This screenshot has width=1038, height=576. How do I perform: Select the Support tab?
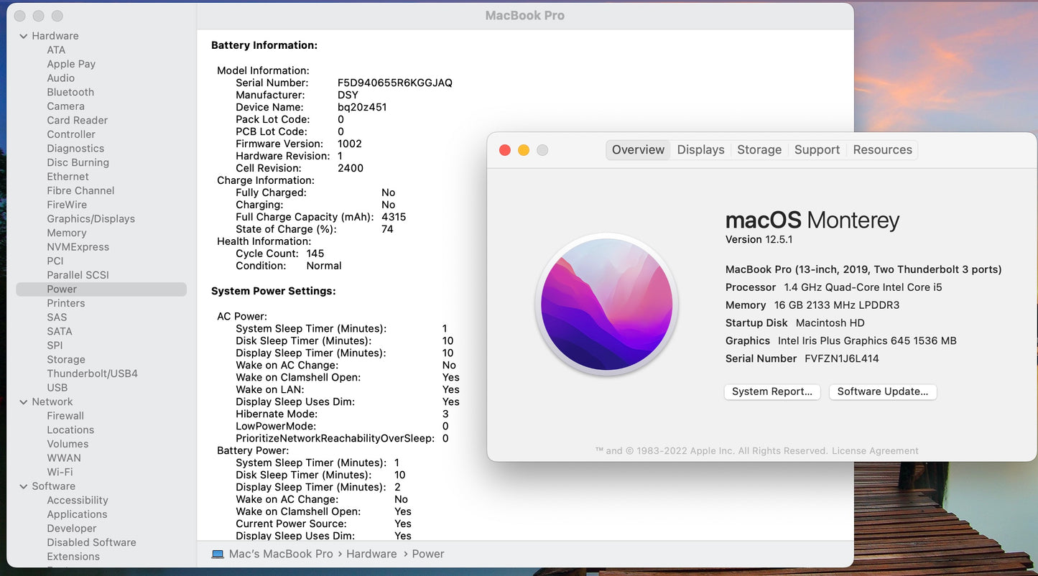coord(817,149)
